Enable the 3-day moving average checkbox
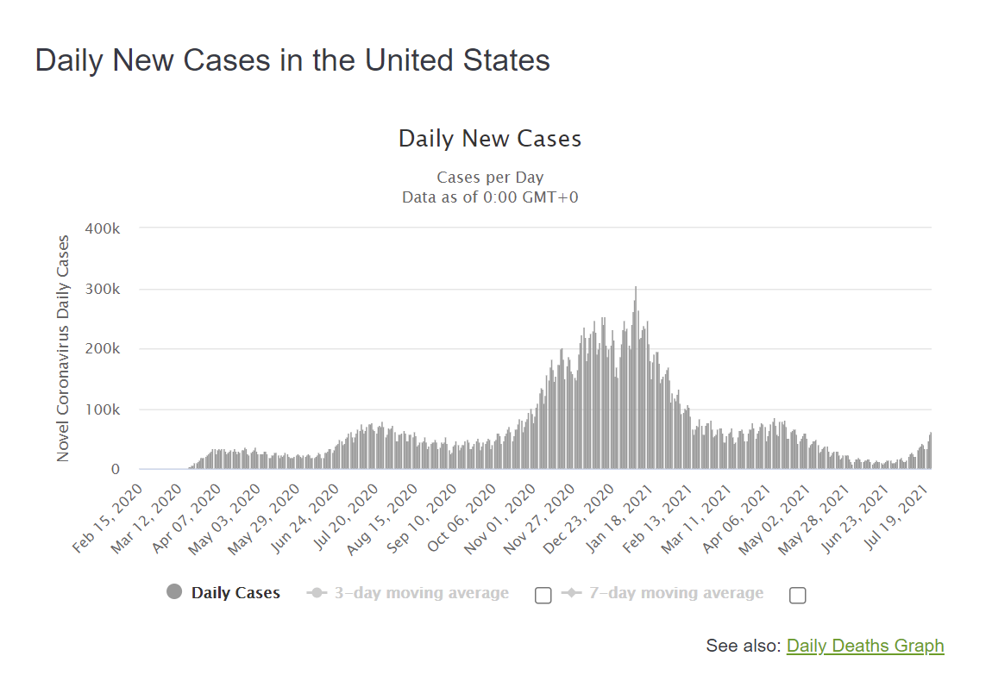This screenshot has width=992, height=681. point(543,596)
